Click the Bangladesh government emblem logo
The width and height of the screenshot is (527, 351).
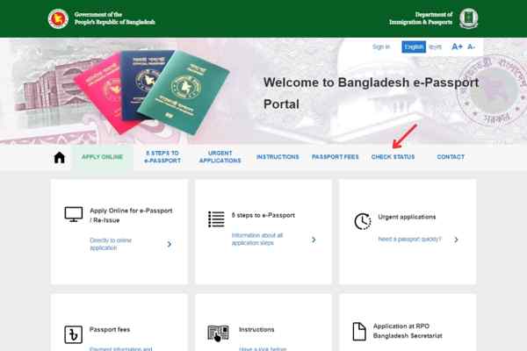[x=58, y=18]
